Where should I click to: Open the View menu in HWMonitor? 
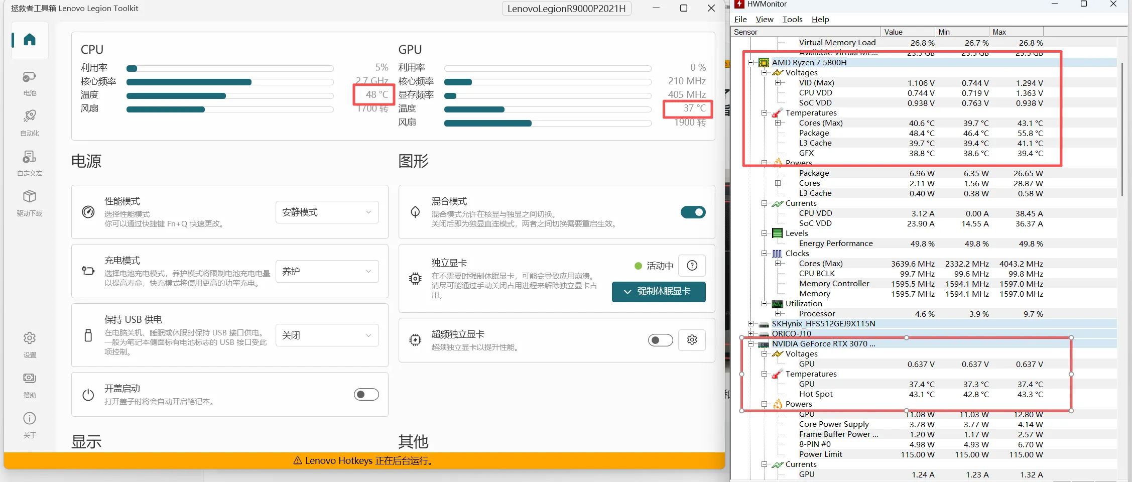click(764, 19)
